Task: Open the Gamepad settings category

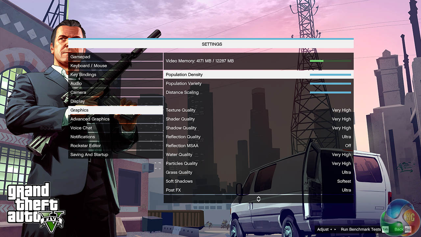Action: tap(115, 57)
